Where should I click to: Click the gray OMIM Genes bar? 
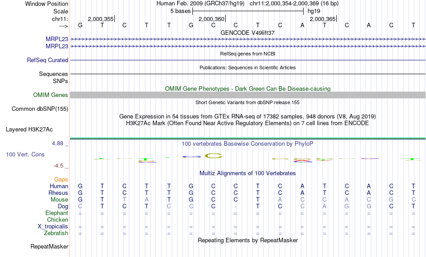click(x=248, y=95)
